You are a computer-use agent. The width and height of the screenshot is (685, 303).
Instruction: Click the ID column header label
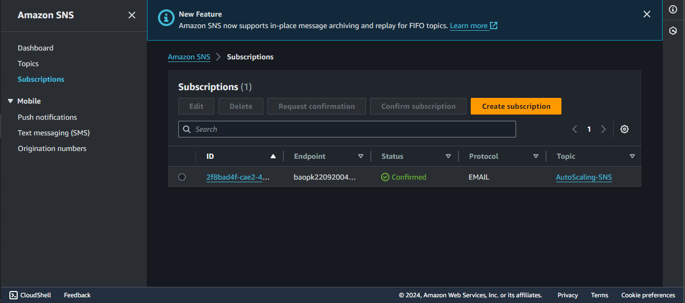click(210, 156)
